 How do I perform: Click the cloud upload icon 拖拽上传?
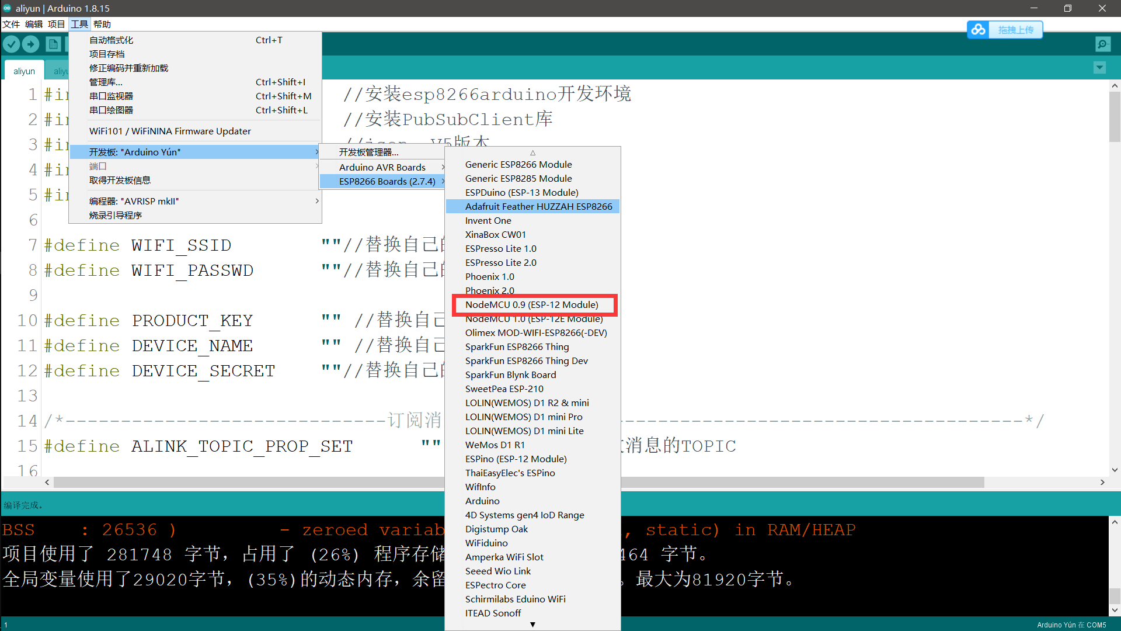[x=1005, y=29]
